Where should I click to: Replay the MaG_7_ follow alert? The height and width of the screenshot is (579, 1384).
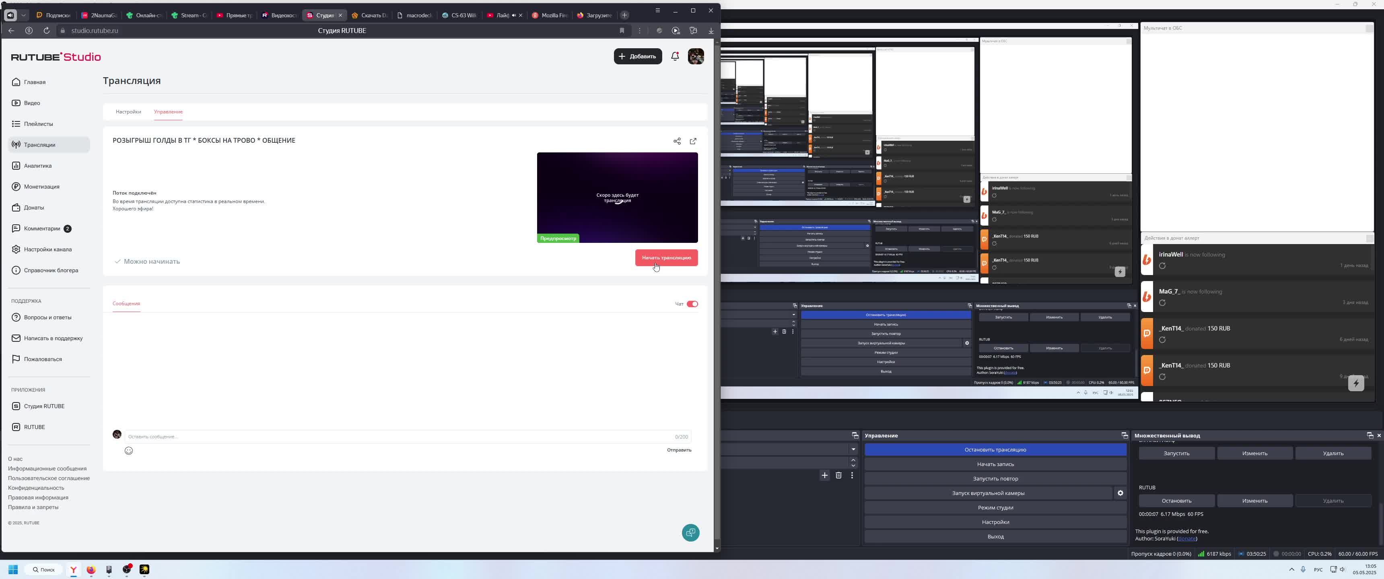point(1162,303)
